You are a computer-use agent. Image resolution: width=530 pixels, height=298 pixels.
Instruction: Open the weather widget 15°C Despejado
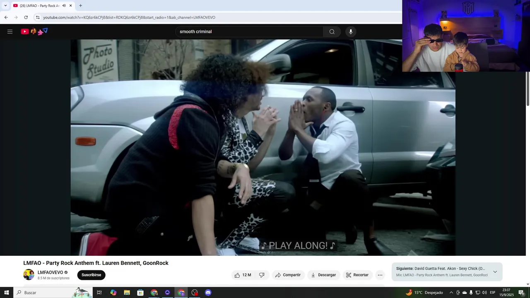[x=424, y=293]
